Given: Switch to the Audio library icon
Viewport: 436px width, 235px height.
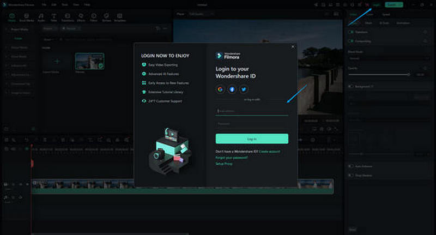Looking at the screenshot, I should pos(41,17).
